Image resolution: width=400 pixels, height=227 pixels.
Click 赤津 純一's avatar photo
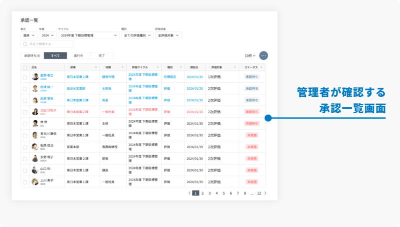pos(35,88)
